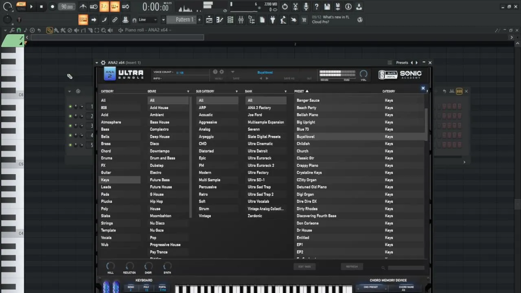
Task: Toggle the overdub/blend recording button
Action: 115,7
